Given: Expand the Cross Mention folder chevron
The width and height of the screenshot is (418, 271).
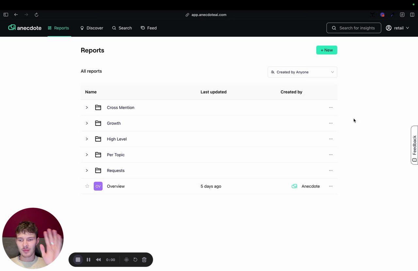Looking at the screenshot, I should (87, 108).
